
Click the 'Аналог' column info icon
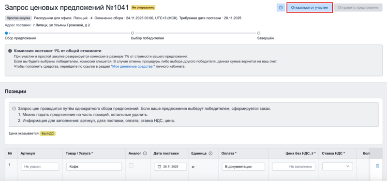click(145, 153)
